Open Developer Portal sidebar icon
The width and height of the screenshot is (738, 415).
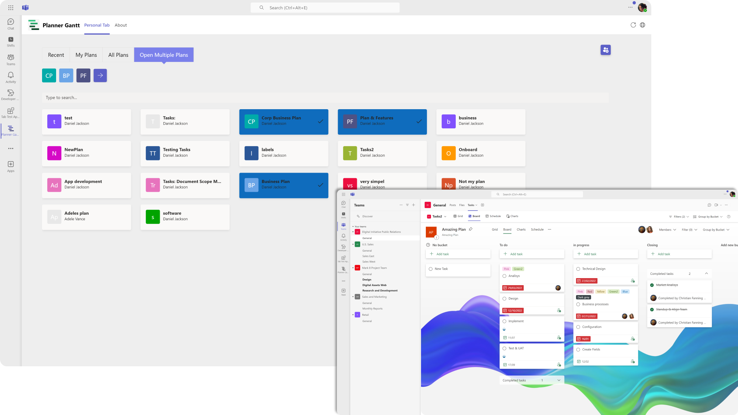click(x=11, y=95)
